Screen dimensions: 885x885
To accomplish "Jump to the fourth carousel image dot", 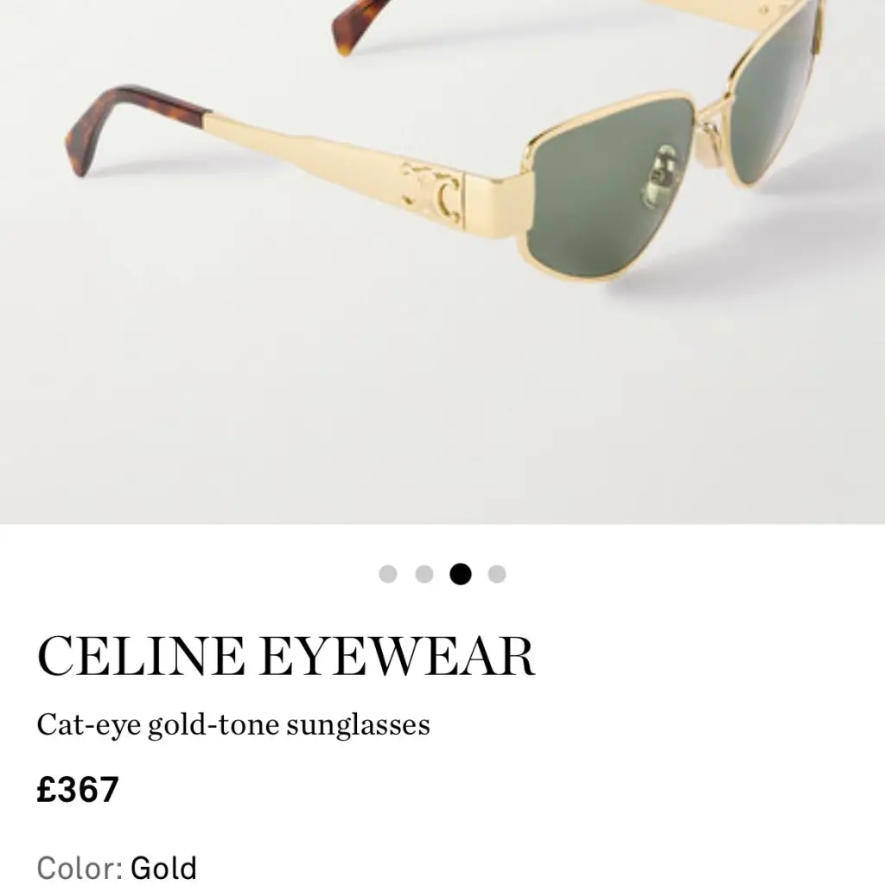I will coord(497,574).
